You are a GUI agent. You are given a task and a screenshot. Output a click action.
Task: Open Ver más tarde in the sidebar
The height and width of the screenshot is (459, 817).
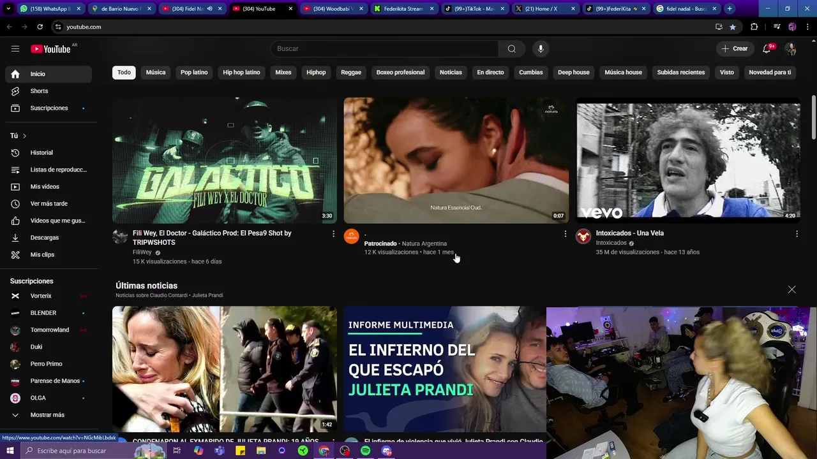[49, 204]
